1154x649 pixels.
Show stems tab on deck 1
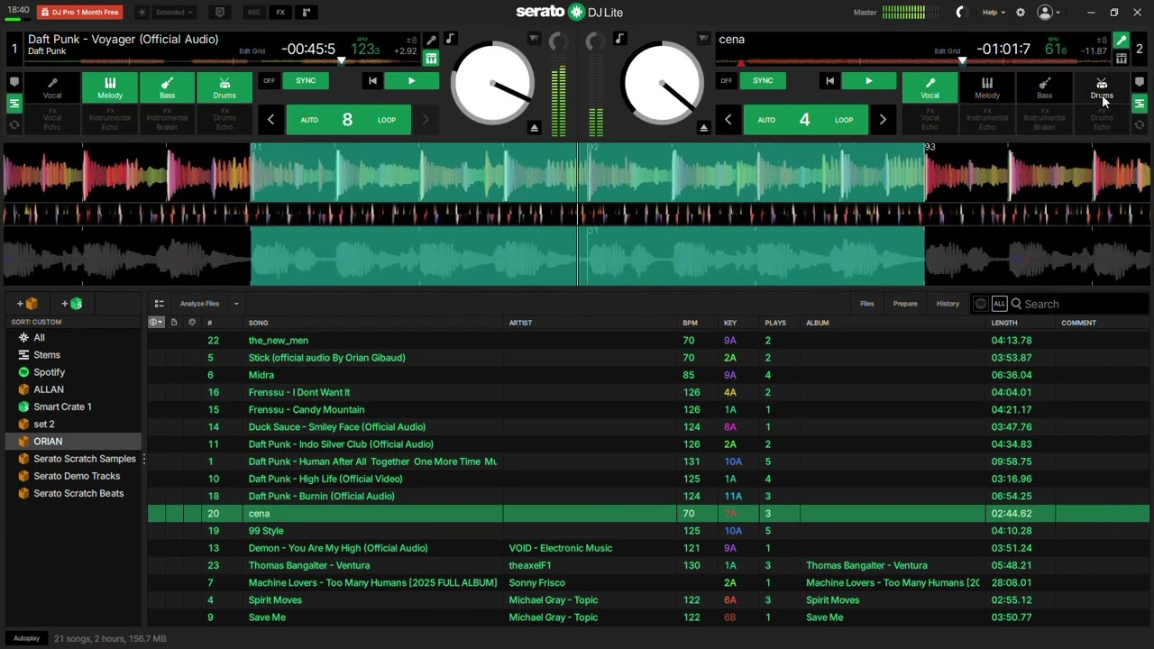pyautogui.click(x=14, y=104)
